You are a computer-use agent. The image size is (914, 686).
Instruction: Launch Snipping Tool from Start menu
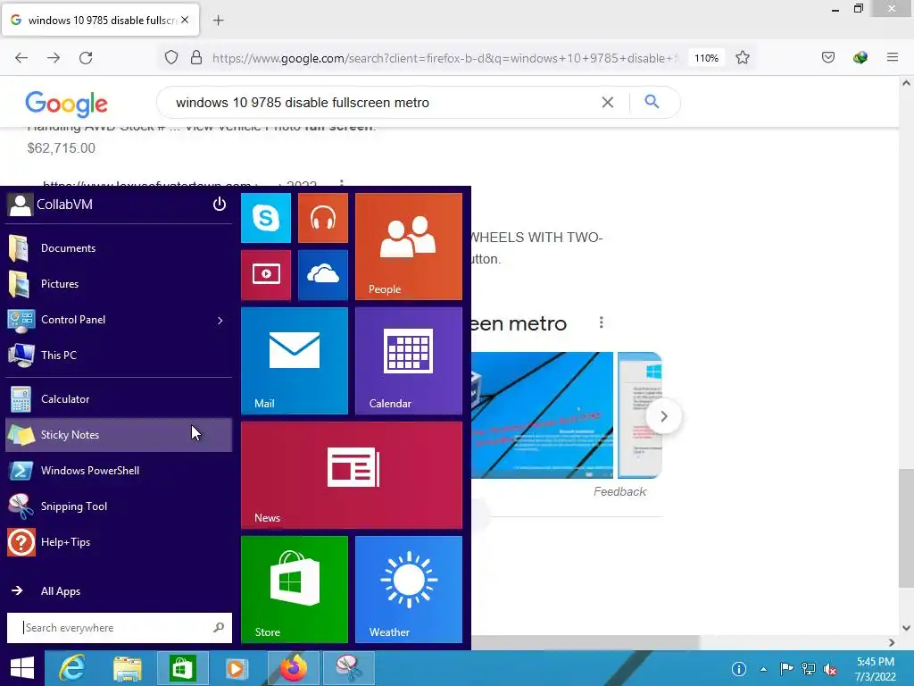(x=119, y=506)
